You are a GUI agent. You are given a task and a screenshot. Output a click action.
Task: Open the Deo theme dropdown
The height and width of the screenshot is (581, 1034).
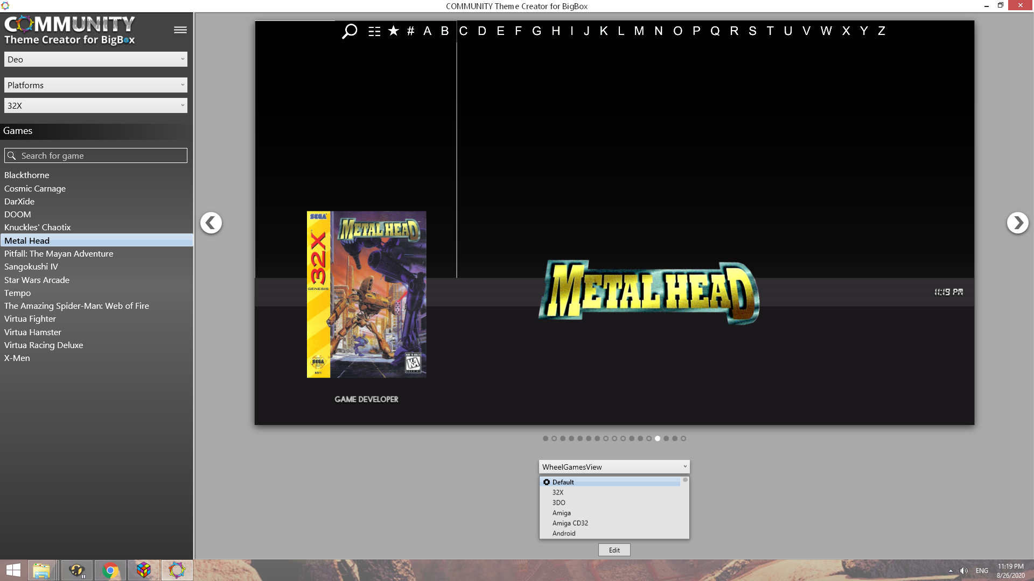click(x=96, y=59)
